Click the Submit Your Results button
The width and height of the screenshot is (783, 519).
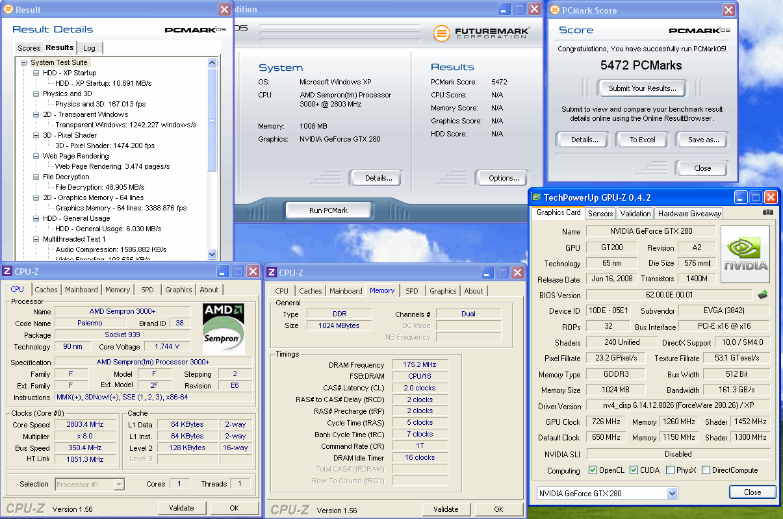point(642,88)
